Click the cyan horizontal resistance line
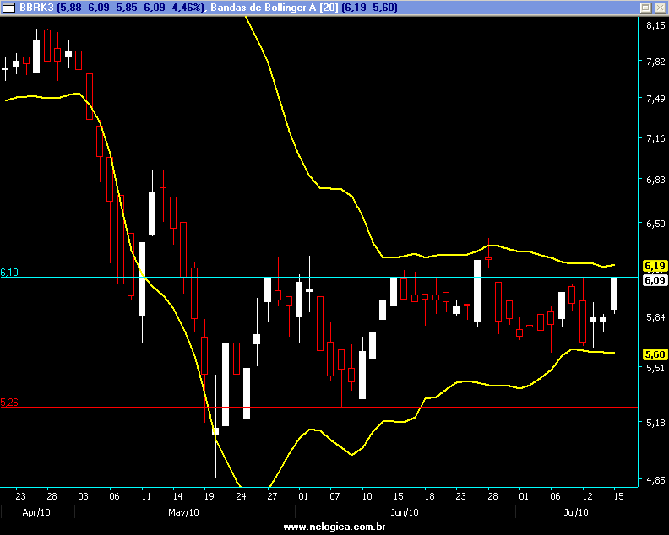The width and height of the screenshot is (669, 535). coord(319,278)
